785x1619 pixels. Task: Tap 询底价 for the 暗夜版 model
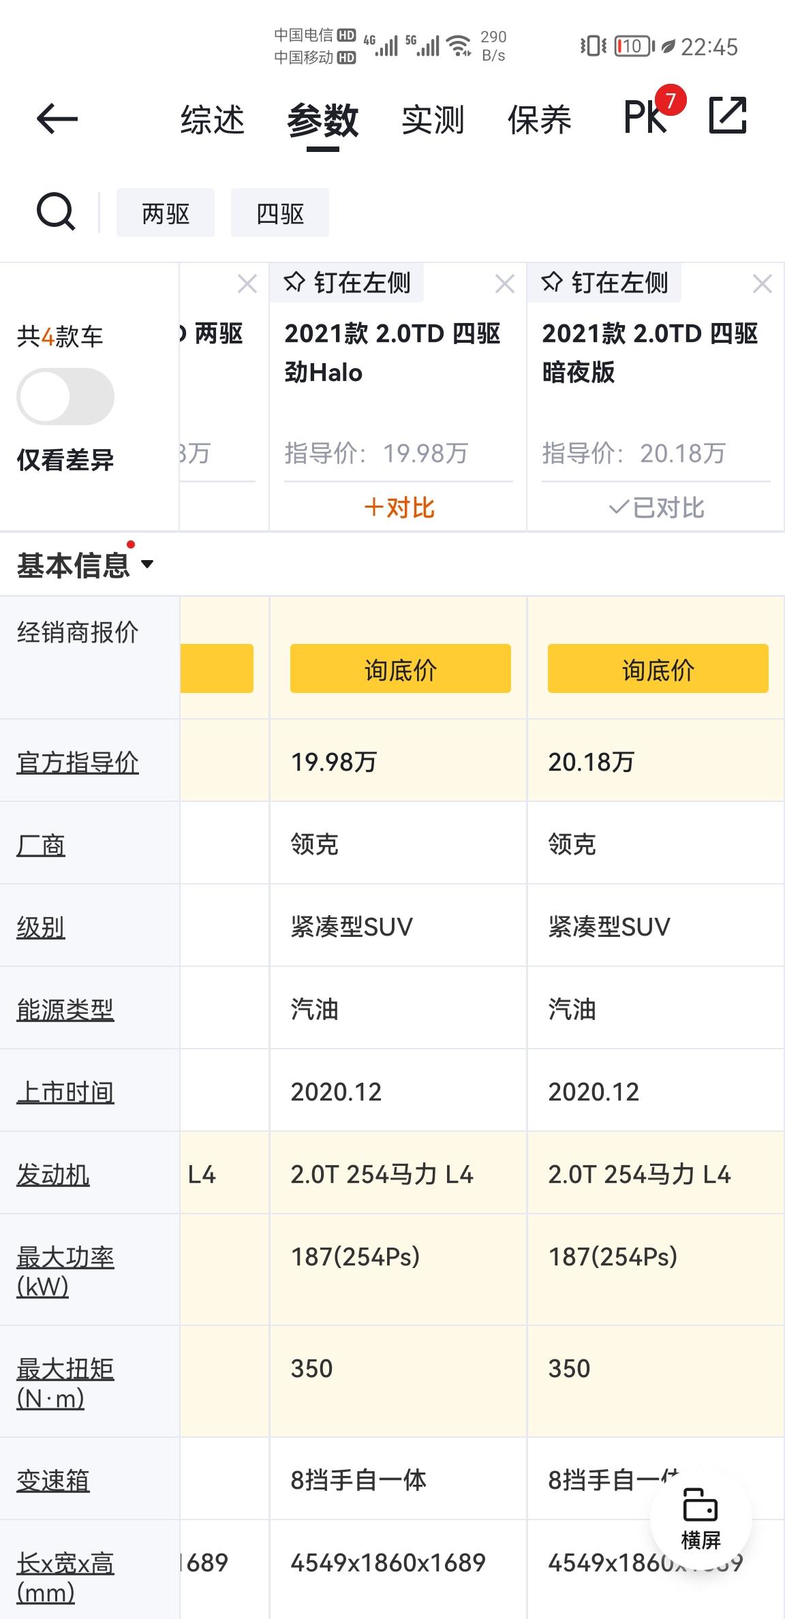pyautogui.click(x=658, y=668)
